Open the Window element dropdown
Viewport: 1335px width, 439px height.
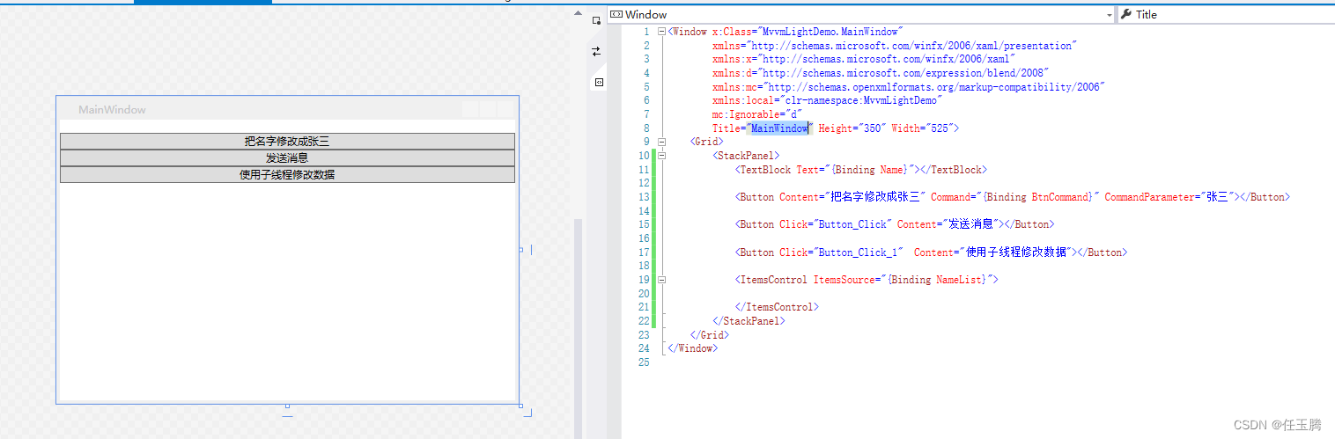click(x=1109, y=14)
